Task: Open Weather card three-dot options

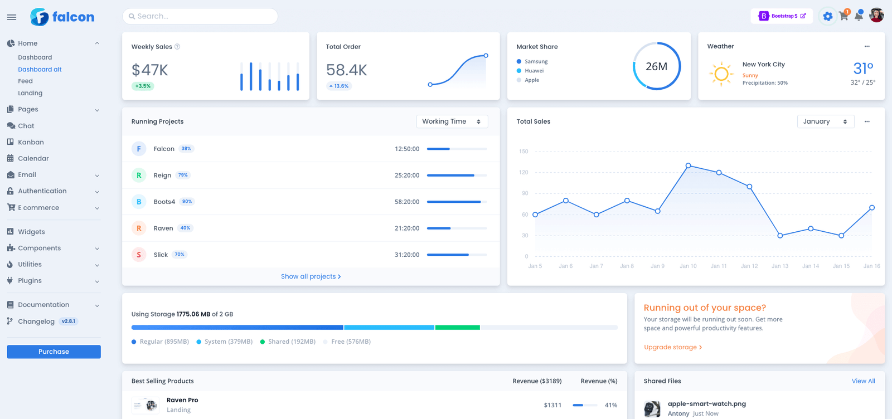Action: point(867,46)
